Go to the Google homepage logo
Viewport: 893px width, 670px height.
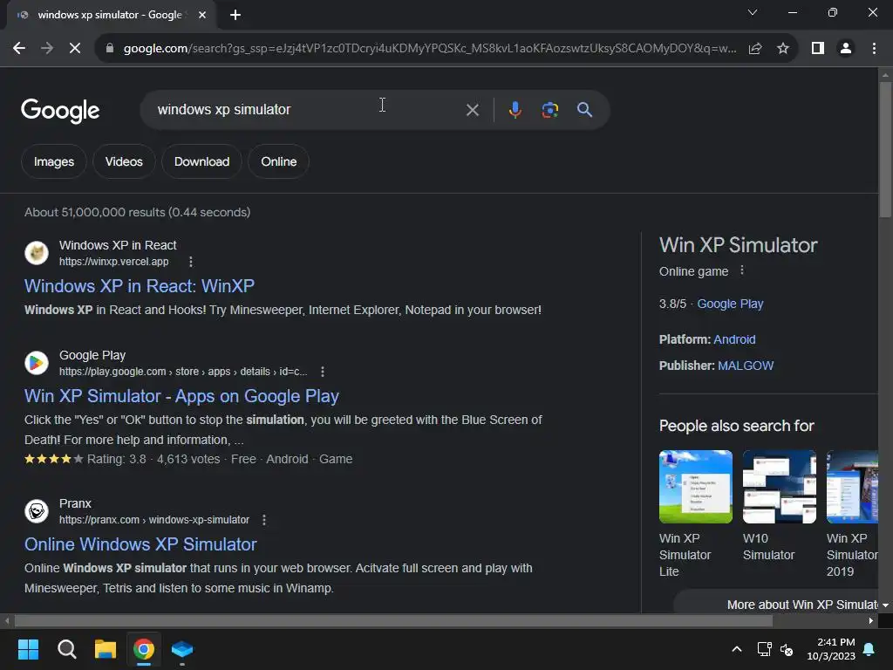tap(60, 111)
